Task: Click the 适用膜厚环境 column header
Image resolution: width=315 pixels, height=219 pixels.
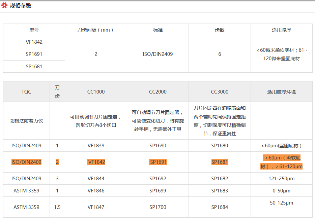Action: (x=281, y=92)
